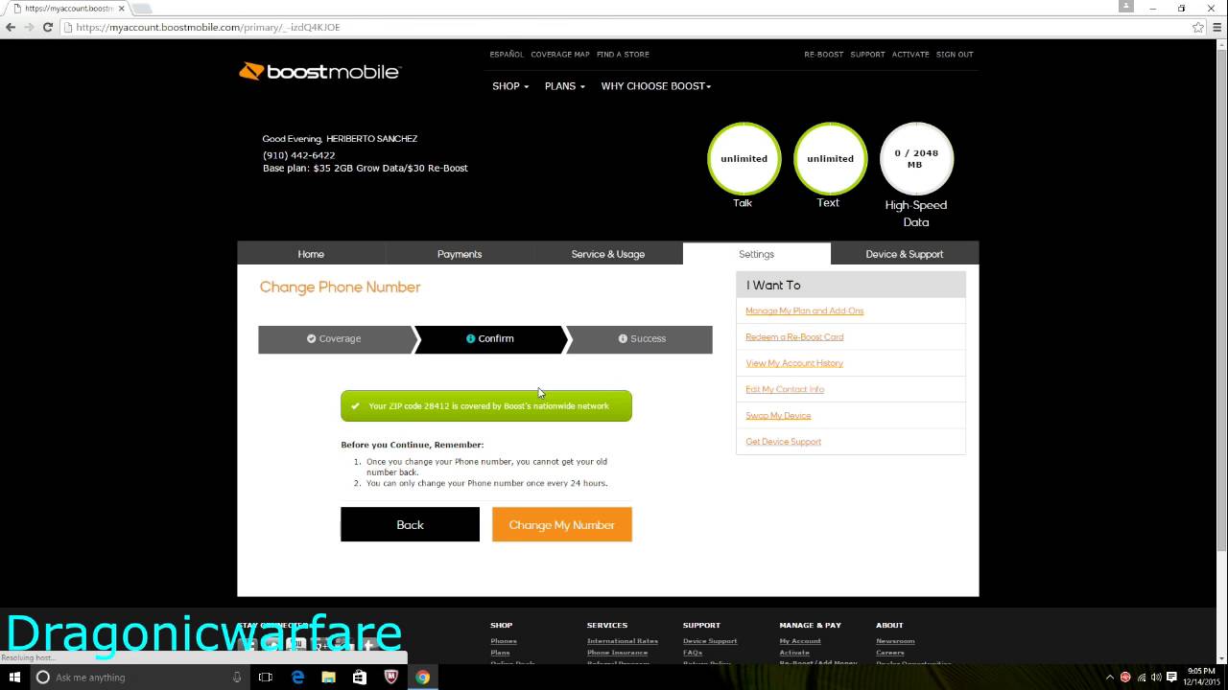1228x690 pixels.
Task: Click the ESPAÑOL link
Action: [507, 55]
